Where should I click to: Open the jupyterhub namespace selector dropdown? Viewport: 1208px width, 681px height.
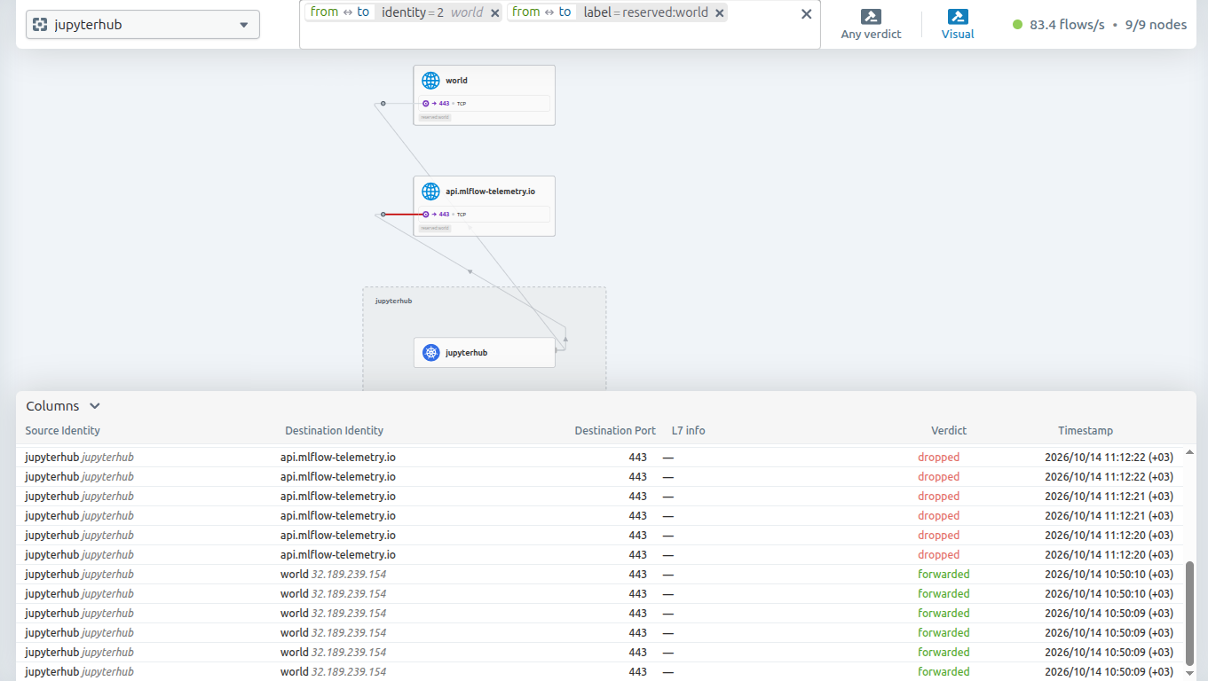[142, 25]
